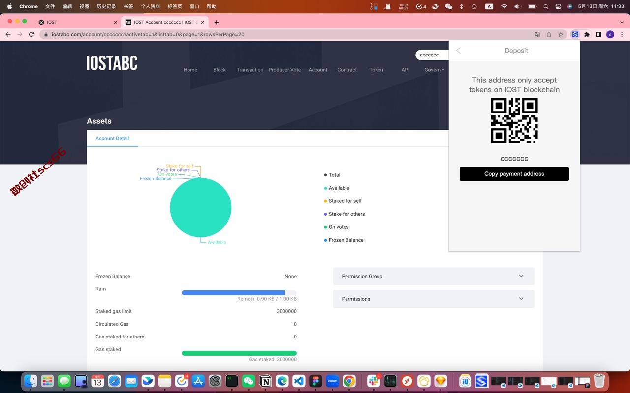Click the blue Ram usage bar

[x=233, y=293]
